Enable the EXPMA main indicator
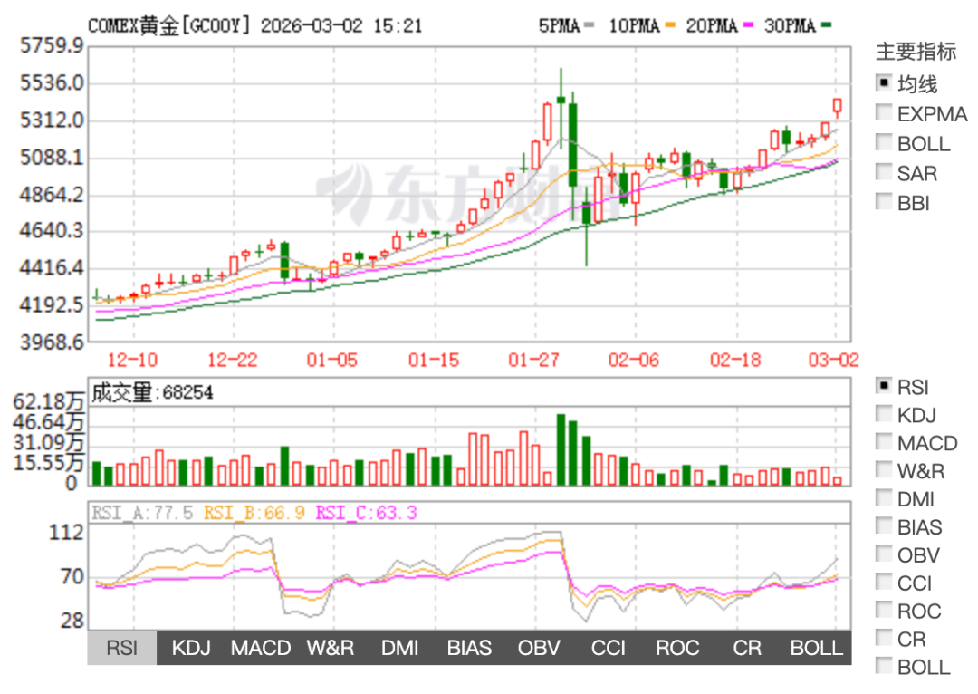Viewport: 978px width, 694px height. (885, 113)
